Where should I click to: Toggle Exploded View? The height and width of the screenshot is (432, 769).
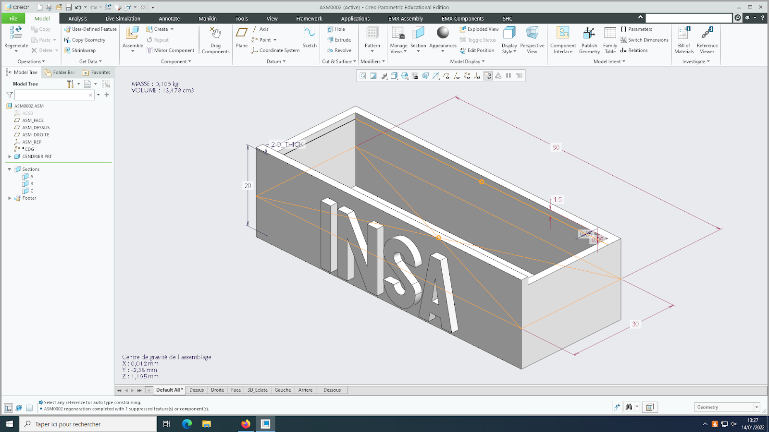click(479, 29)
